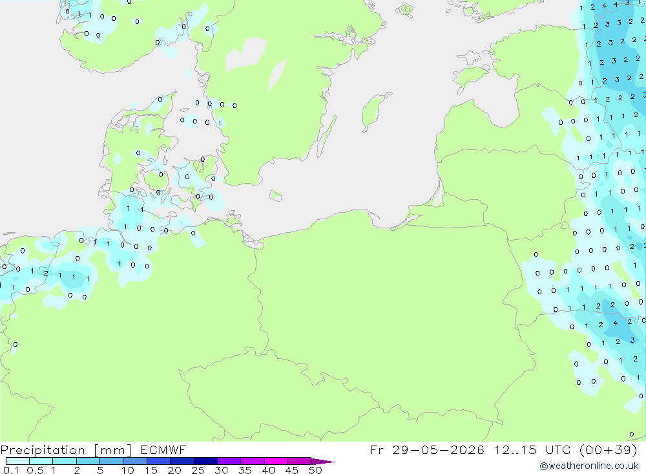Click the 'ECMWF' model label
Screen dimensions: 646x474
click(163, 450)
